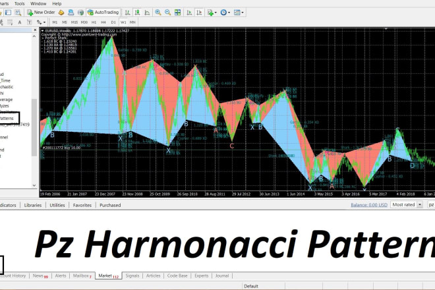The width and height of the screenshot is (435, 290).
Task: Click the market search field containing pz
Action: [x=431, y=204]
